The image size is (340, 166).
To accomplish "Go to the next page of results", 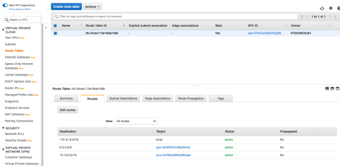I will (330, 17).
